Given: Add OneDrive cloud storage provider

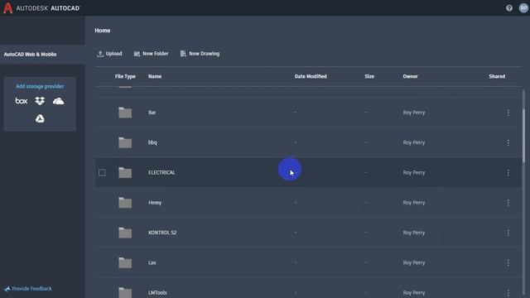Looking at the screenshot, I should (x=58, y=101).
